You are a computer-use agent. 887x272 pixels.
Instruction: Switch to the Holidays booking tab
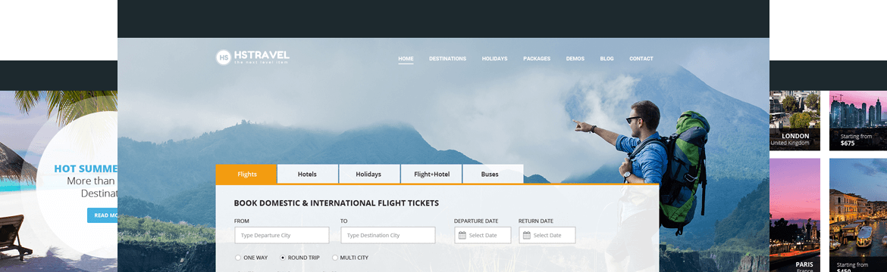point(369,175)
